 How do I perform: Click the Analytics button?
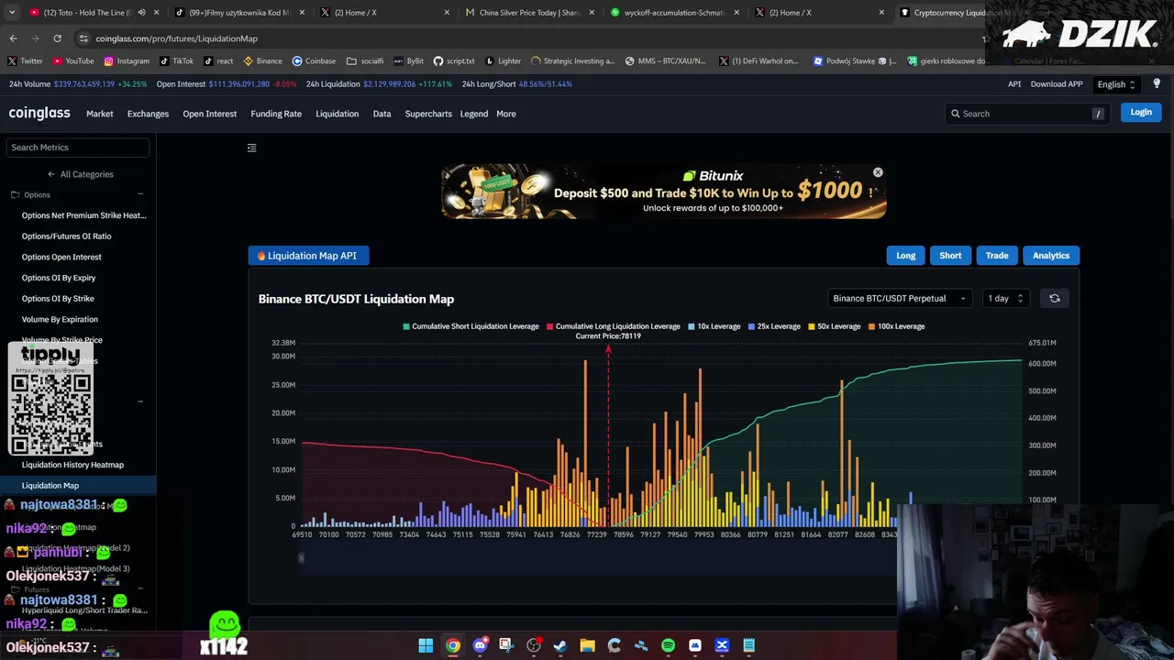pyautogui.click(x=1051, y=256)
